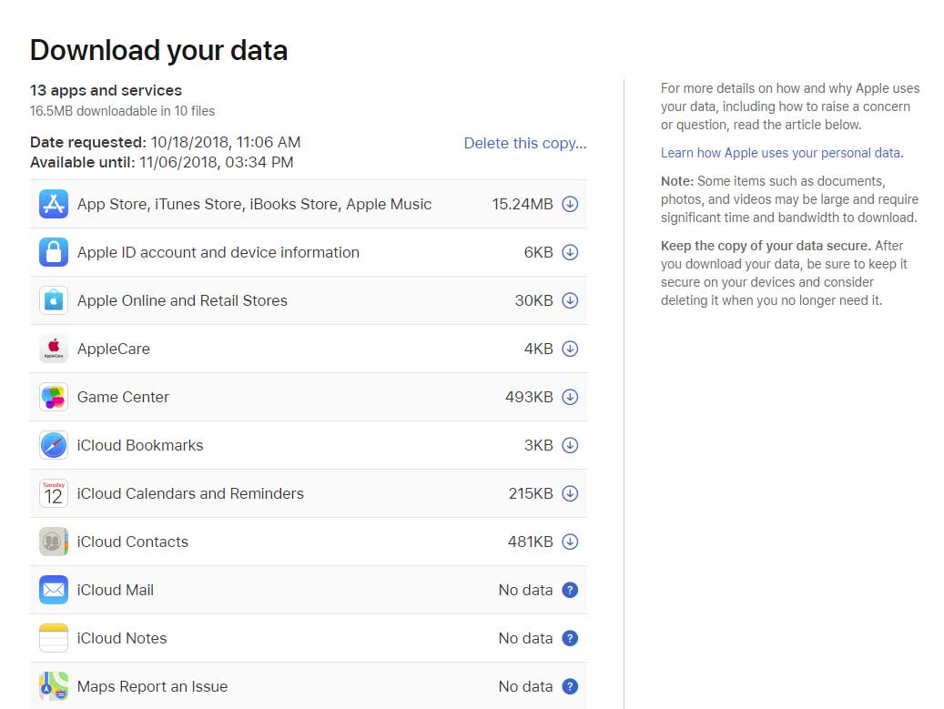944x709 pixels.
Task: Click the iCloud Contacts icon
Action: click(54, 542)
